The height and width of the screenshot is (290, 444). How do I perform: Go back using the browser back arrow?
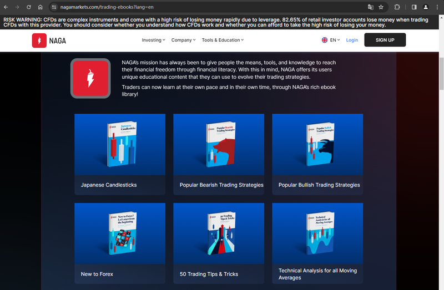point(6,7)
